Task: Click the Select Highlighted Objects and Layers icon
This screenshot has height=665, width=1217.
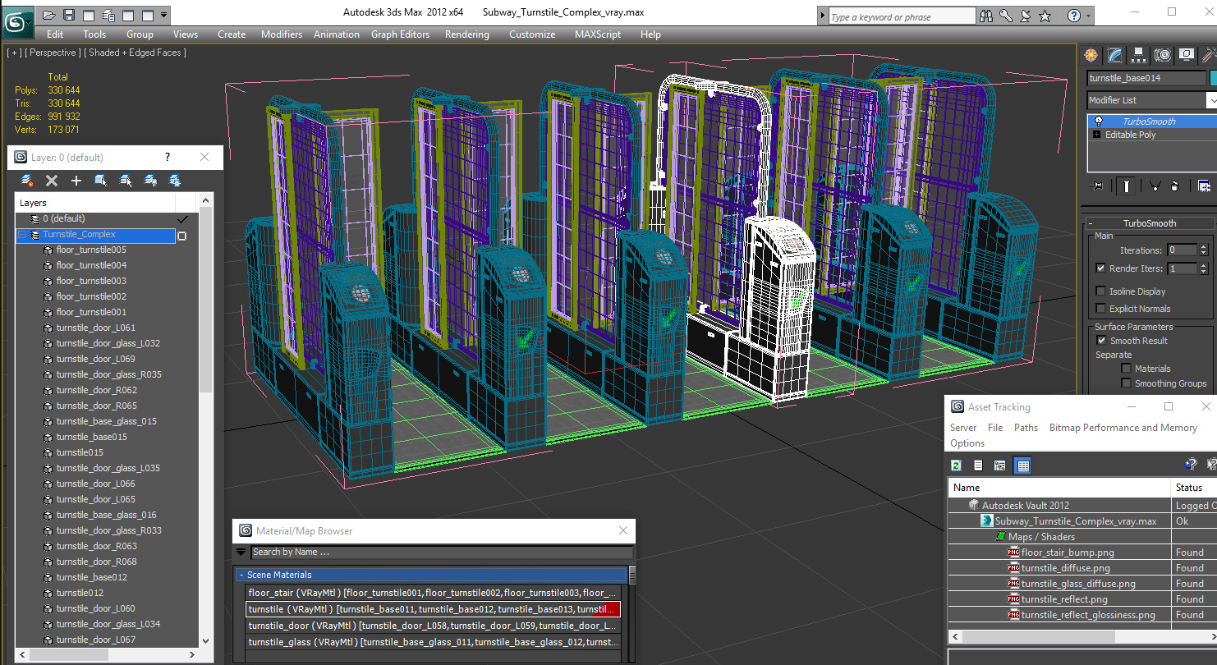Action: coord(101,181)
